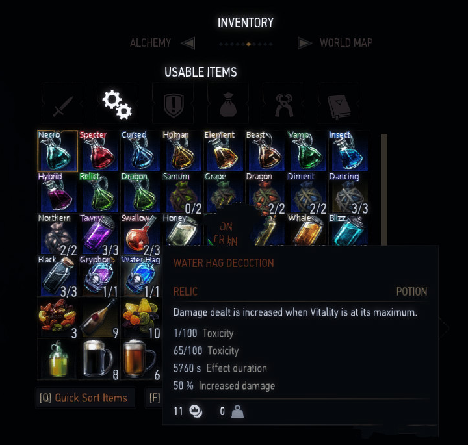Screen dimensions: 468x445
Task: Choose the dark beer mug item
Action: (99, 359)
